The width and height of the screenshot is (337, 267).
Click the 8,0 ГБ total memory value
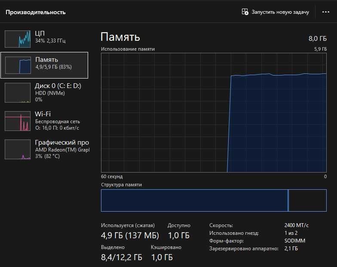[317, 39]
